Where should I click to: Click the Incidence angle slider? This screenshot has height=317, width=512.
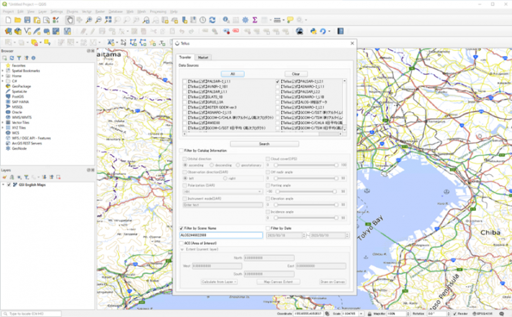(306, 218)
